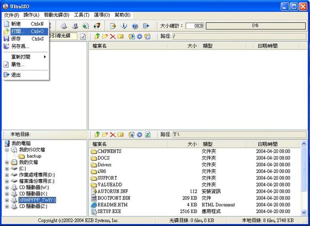
Task: Expand the 作業處理專用(D:) drive node
Action: pos(7,175)
